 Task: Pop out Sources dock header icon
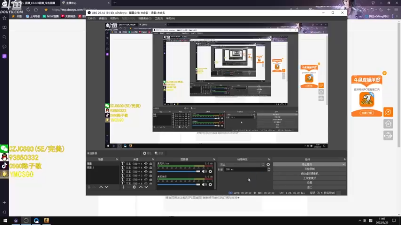(153, 159)
